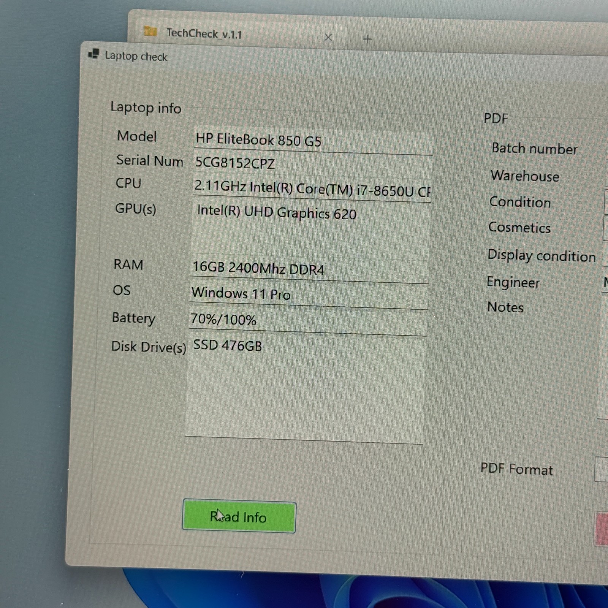Click the PDF Format label
The width and height of the screenshot is (608, 608).
(x=516, y=469)
